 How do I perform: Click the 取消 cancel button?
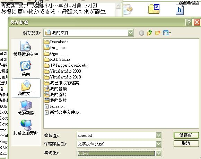point(186,143)
